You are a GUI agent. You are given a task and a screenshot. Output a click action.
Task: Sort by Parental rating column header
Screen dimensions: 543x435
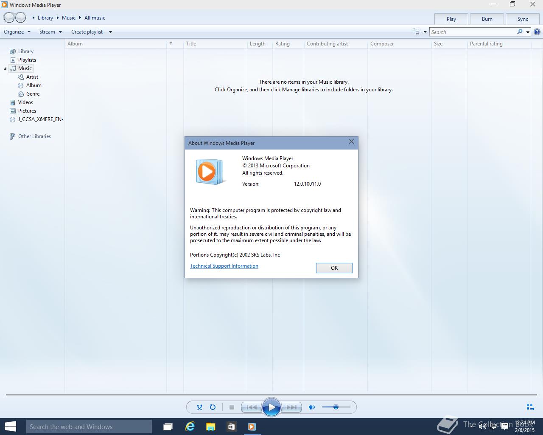(499, 44)
